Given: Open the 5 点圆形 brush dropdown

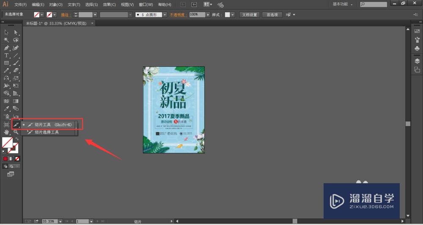Looking at the screenshot, I should tap(165, 15).
